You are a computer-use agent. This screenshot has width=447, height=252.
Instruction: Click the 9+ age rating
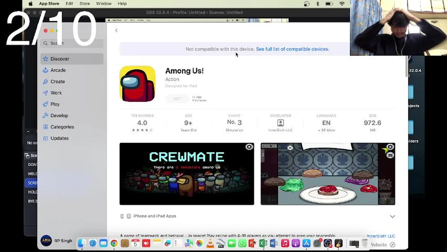pyautogui.click(x=188, y=123)
